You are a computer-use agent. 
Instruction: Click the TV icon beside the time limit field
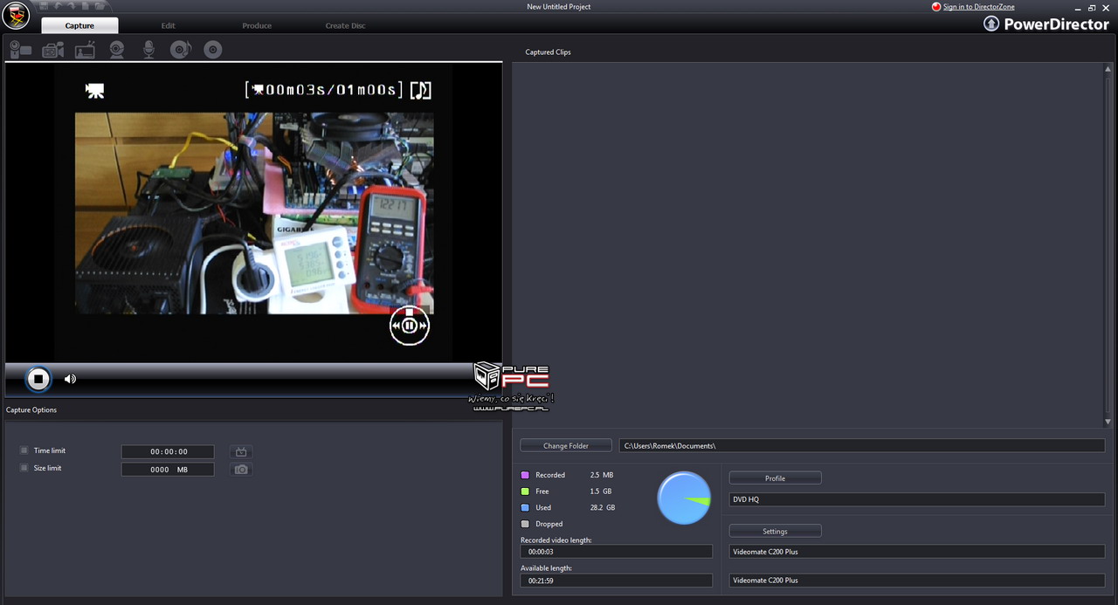[241, 451]
